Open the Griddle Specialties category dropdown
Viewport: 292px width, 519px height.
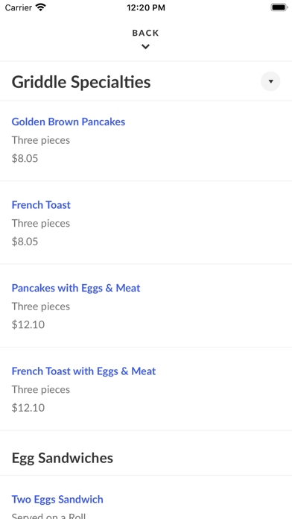pos(270,81)
